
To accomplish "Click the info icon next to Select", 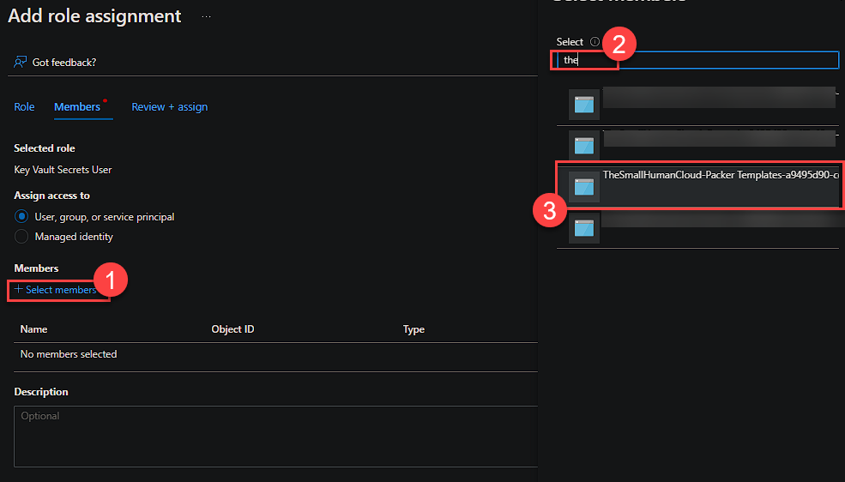I will [x=595, y=42].
